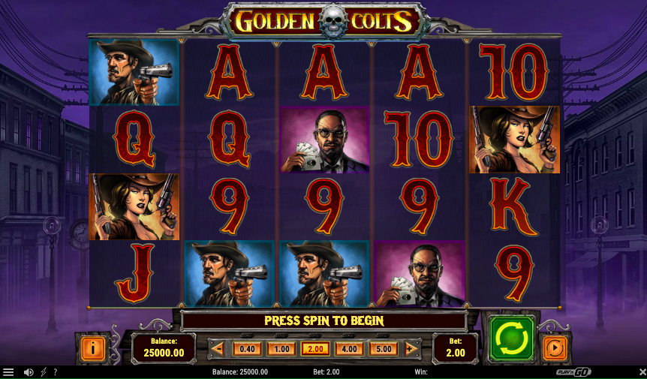
Task: Close the game with the X icon
Action: point(642,372)
